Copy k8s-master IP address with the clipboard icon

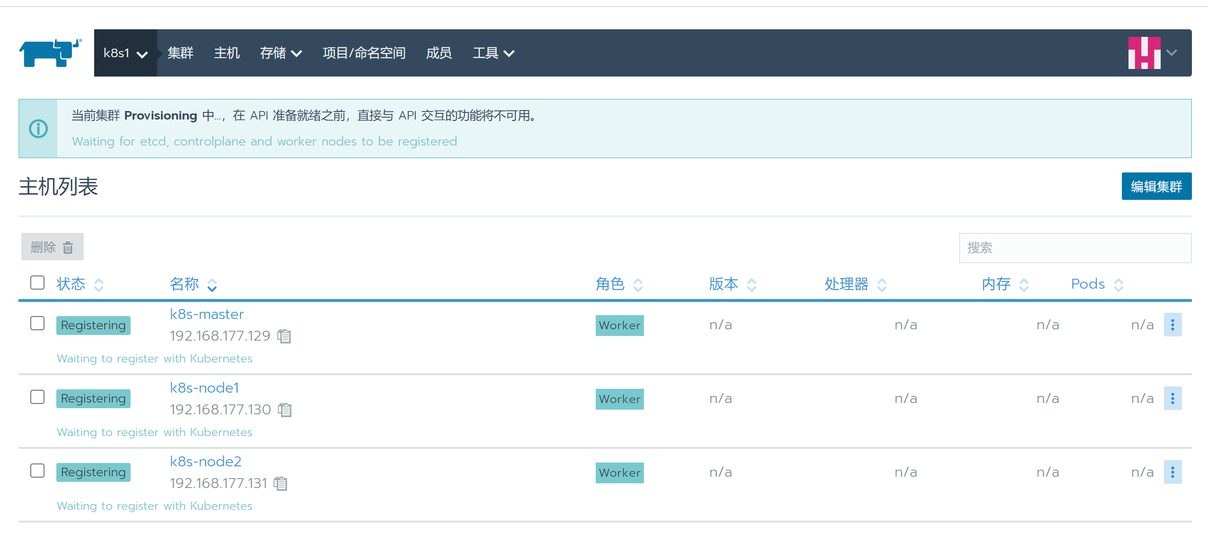(284, 336)
